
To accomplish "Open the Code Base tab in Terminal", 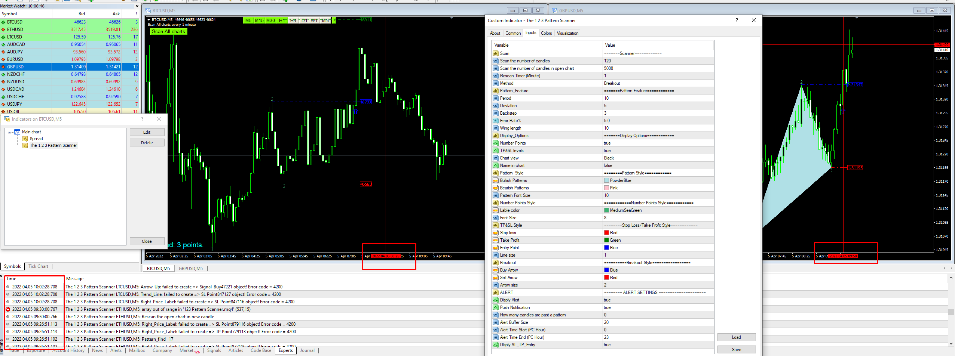I will [261, 350].
